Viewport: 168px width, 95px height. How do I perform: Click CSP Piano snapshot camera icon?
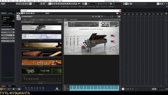coord(94,23)
